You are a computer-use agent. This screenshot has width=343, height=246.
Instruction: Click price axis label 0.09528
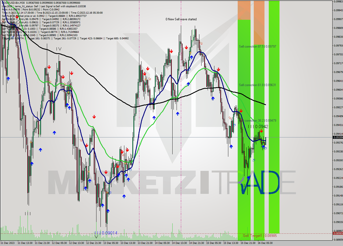(x=338, y=107)
